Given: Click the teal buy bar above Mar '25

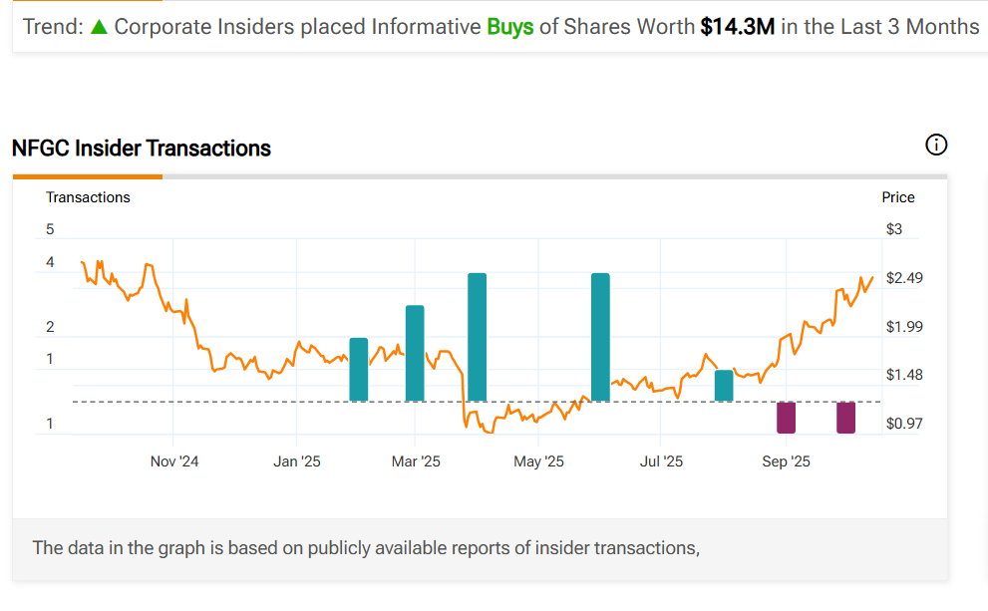Looking at the screenshot, I should (415, 354).
